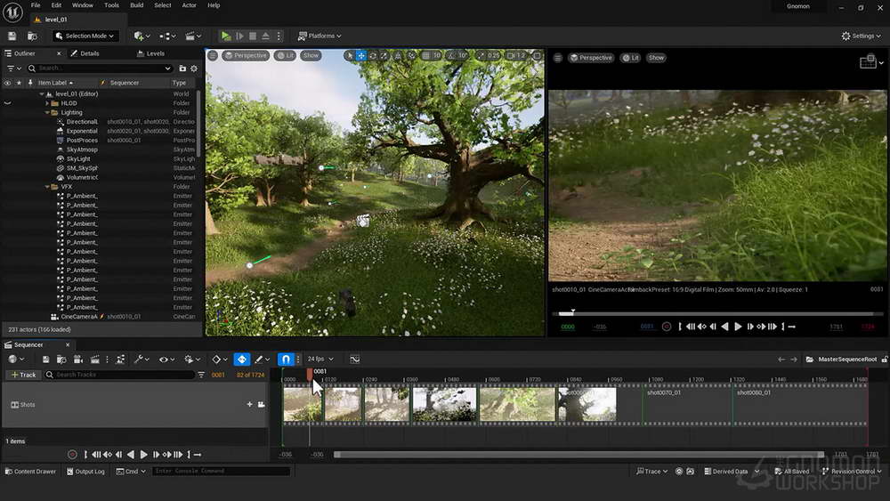Open the Sequencer curve editor icon
890x501 pixels.
click(x=355, y=360)
